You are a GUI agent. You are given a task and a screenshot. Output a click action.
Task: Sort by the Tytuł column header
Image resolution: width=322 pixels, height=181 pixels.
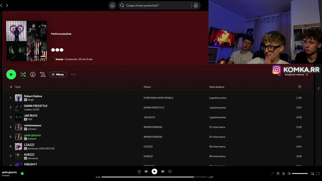pyautogui.click(x=18, y=87)
